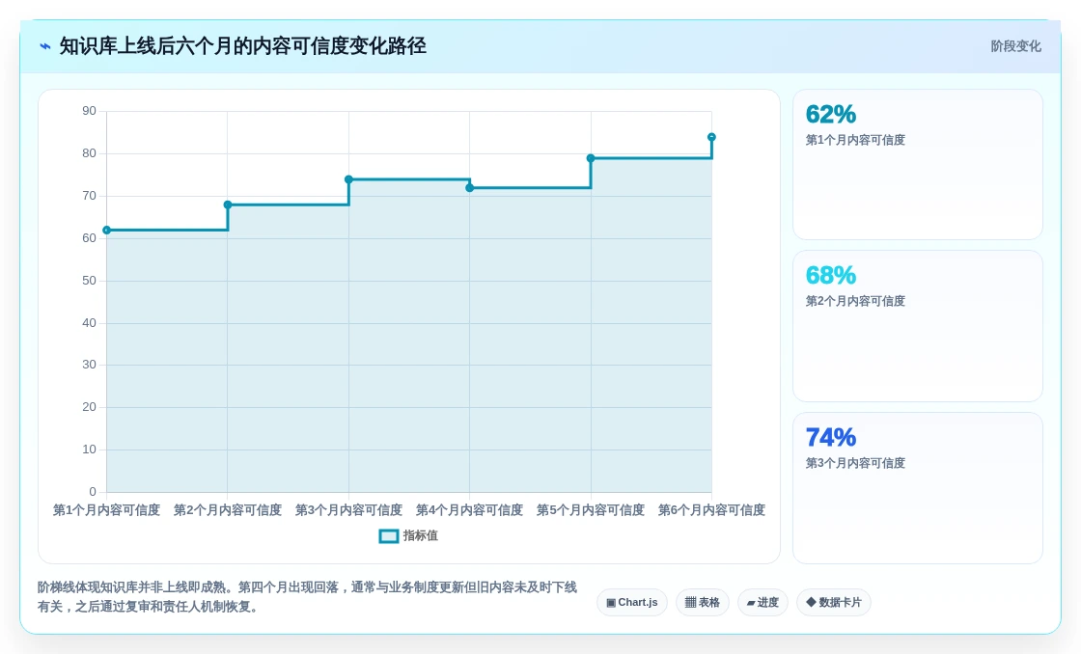Image resolution: width=1081 pixels, height=654 pixels.
Task: Click the x-axis label 第2个月内容可信度
Action: (228, 510)
